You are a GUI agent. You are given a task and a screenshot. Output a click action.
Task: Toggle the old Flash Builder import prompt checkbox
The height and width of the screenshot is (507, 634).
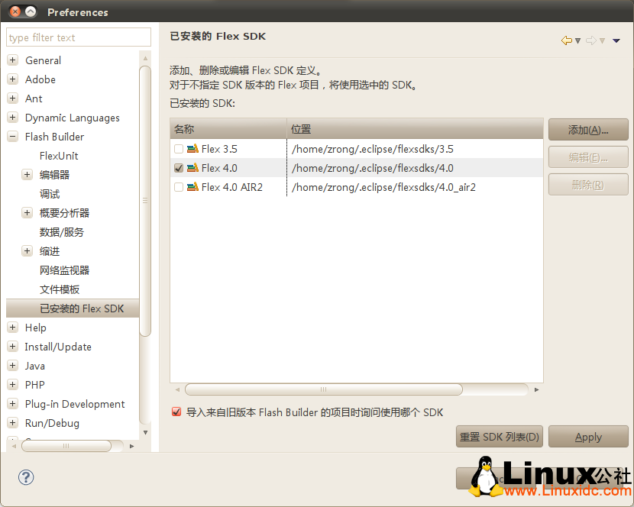(x=177, y=412)
